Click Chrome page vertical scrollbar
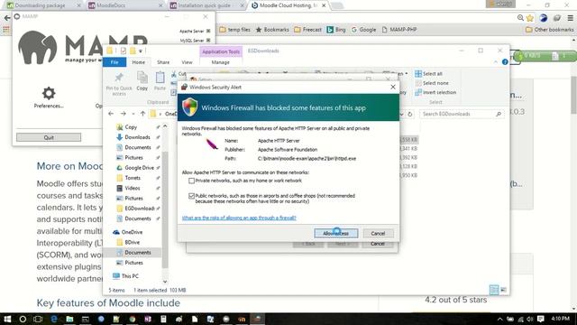 point(573,96)
